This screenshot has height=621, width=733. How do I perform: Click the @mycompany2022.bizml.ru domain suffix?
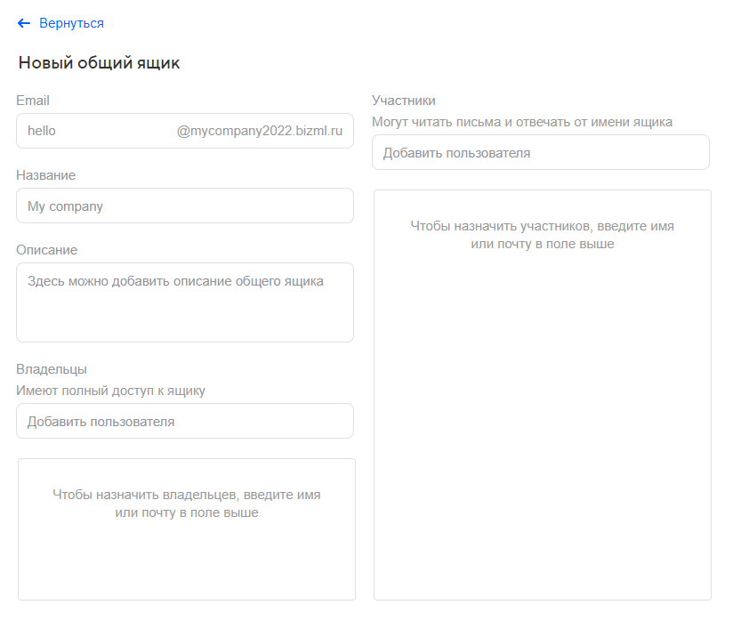260,131
